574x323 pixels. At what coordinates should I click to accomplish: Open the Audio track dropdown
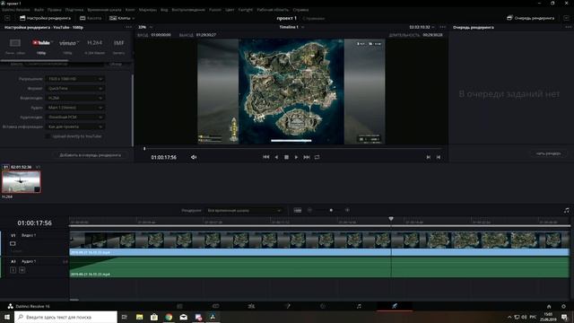pyautogui.click(x=75, y=108)
